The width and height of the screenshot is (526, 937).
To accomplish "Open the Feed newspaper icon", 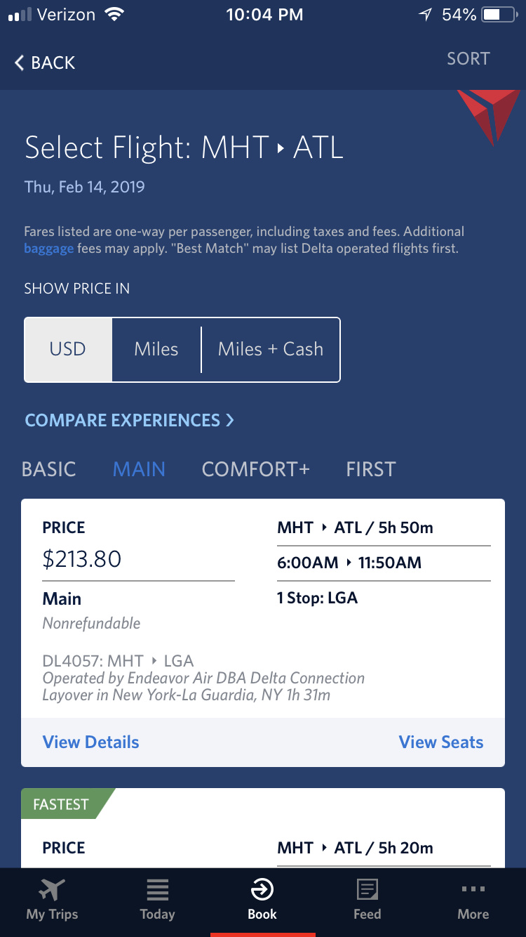I will pos(367,891).
